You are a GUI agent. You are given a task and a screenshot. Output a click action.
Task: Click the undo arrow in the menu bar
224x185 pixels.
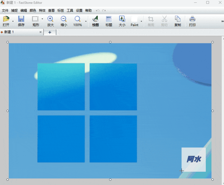pyautogui.click(x=98, y=10)
